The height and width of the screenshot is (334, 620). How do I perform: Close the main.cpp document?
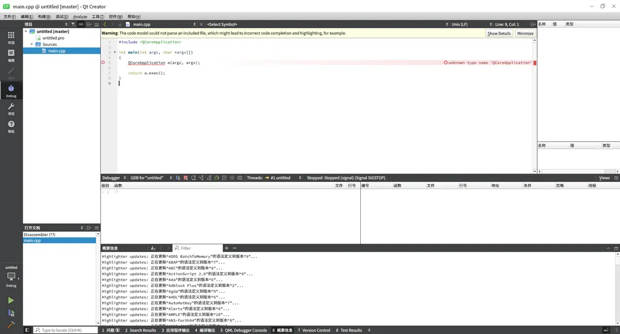pyautogui.click(x=201, y=24)
